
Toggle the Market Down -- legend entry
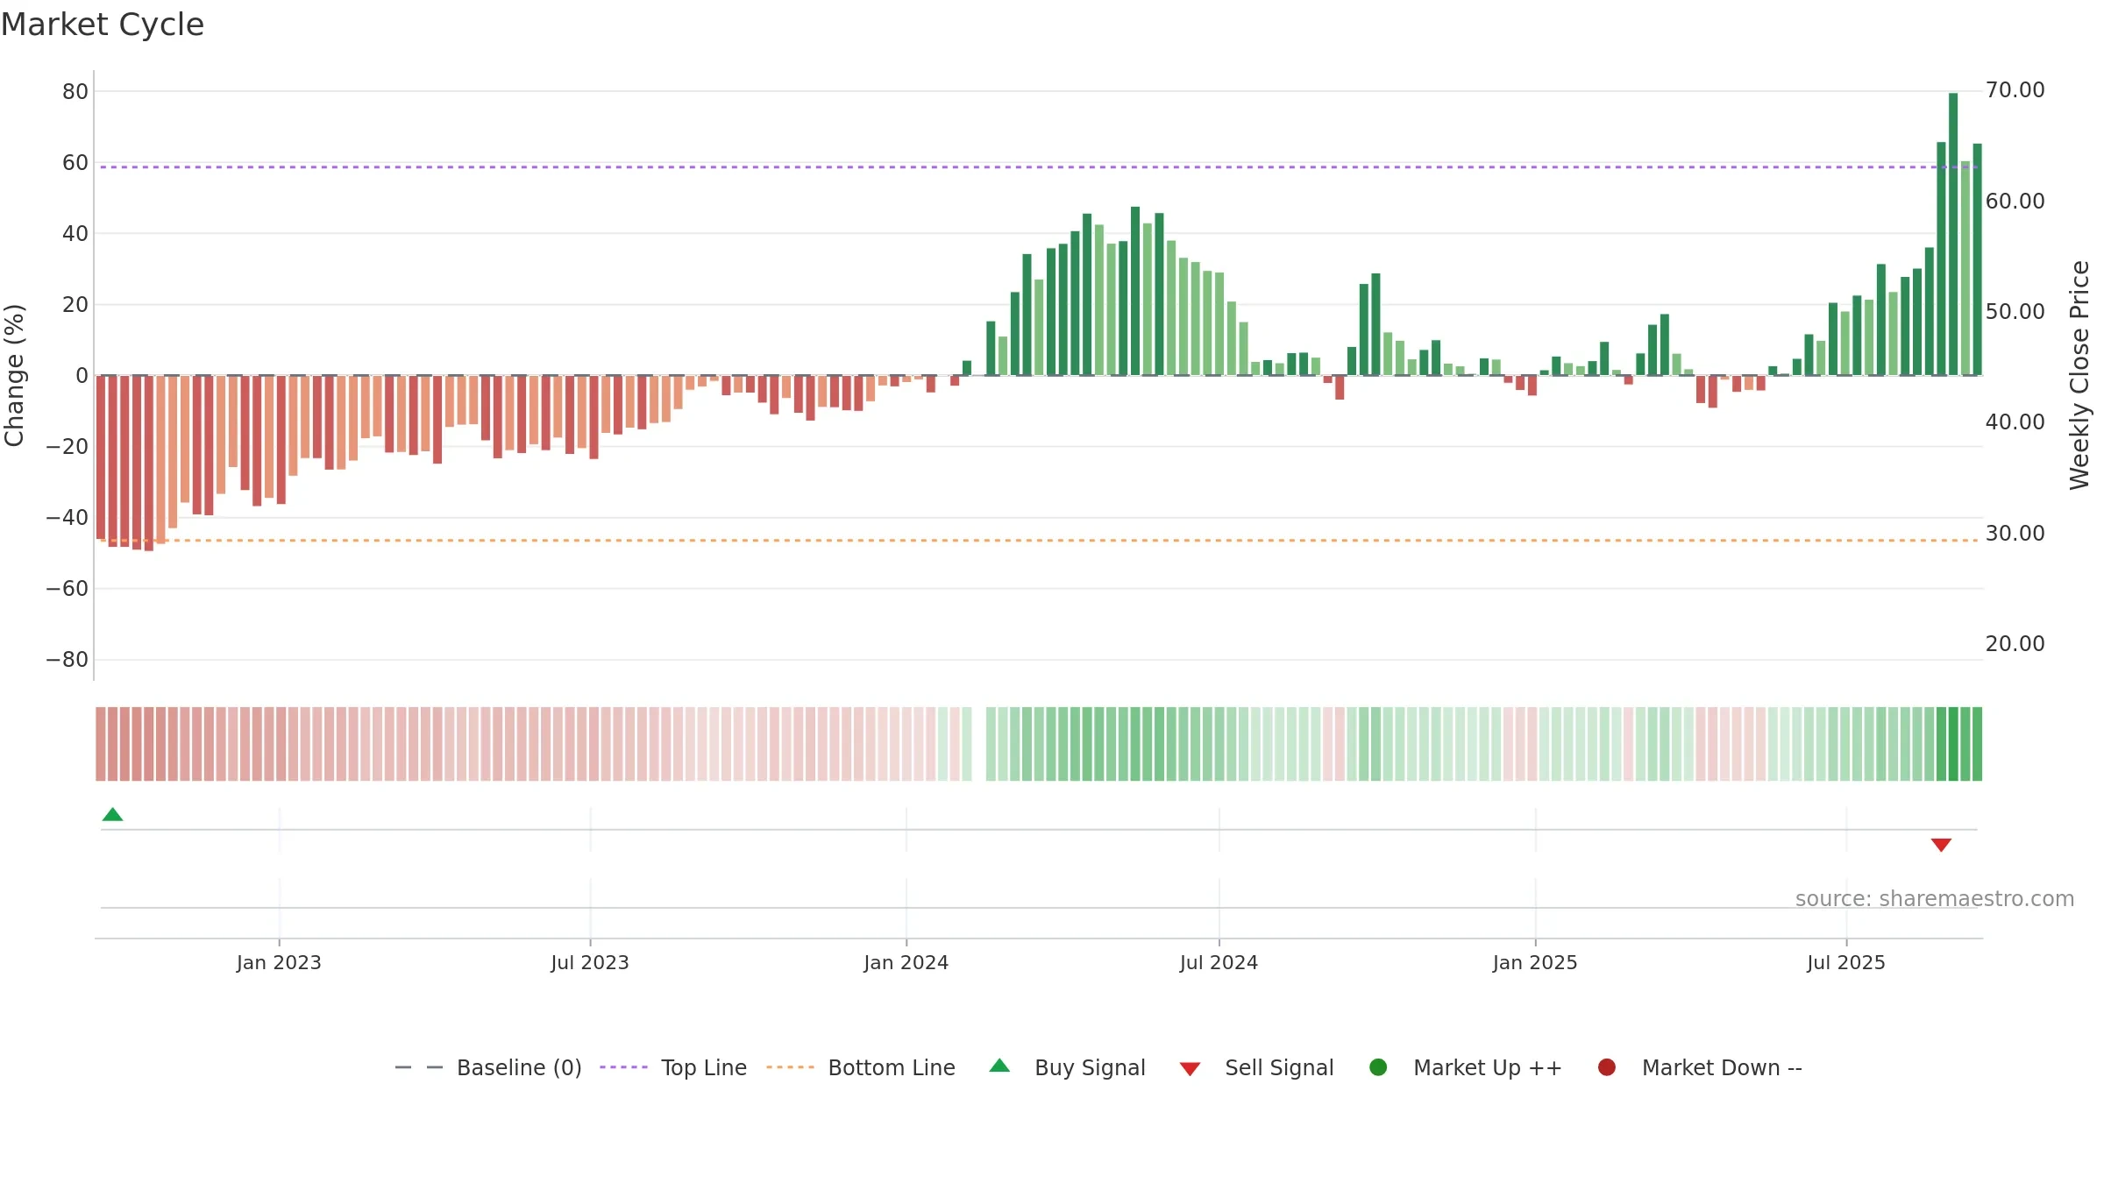tap(1700, 1067)
